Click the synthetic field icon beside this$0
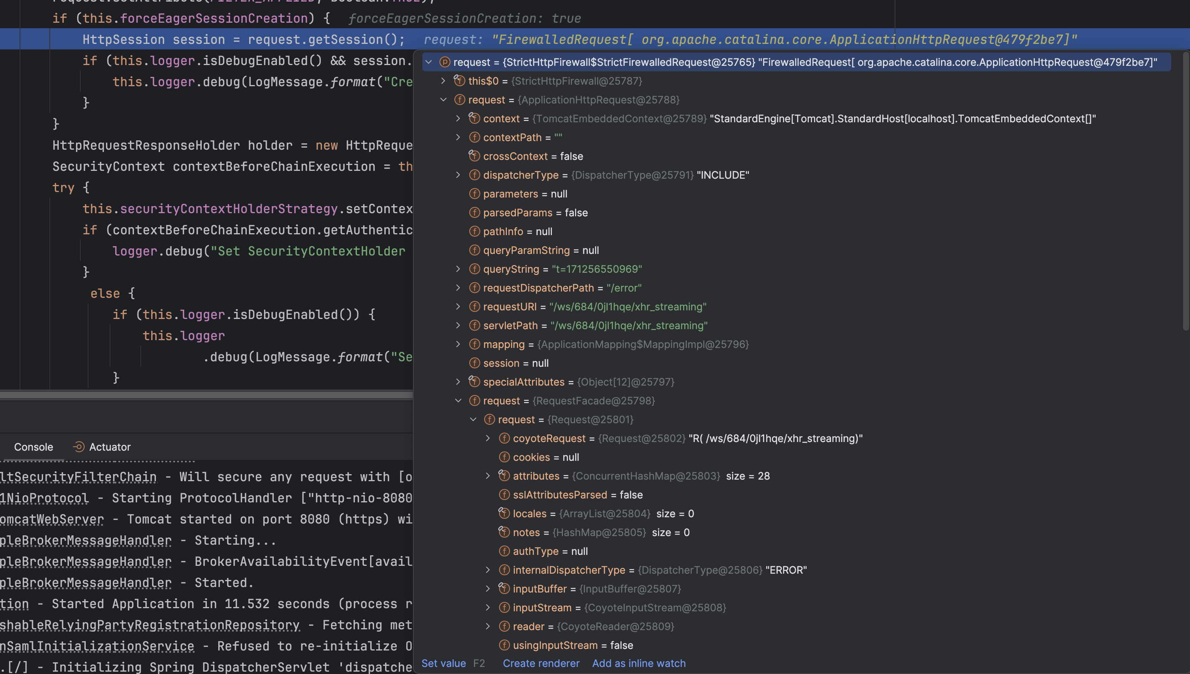Screen dimensions: 1190x674 (x=459, y=81)
